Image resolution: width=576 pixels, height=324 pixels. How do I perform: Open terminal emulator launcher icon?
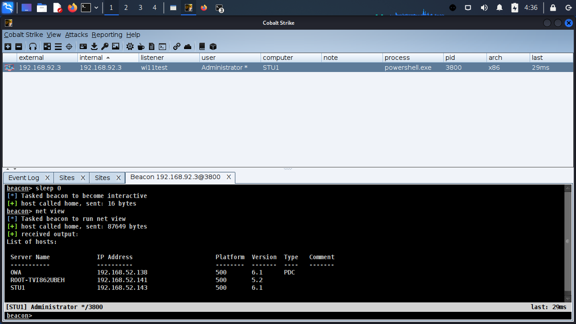pos(86,8)
